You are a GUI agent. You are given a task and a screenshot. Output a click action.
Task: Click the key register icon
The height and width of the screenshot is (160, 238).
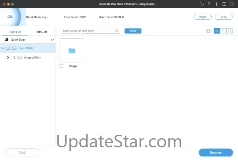click(209, 4)
